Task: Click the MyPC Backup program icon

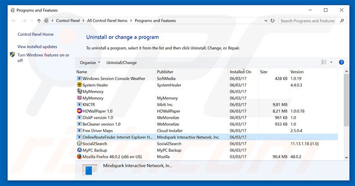Action: coord(79,150)
